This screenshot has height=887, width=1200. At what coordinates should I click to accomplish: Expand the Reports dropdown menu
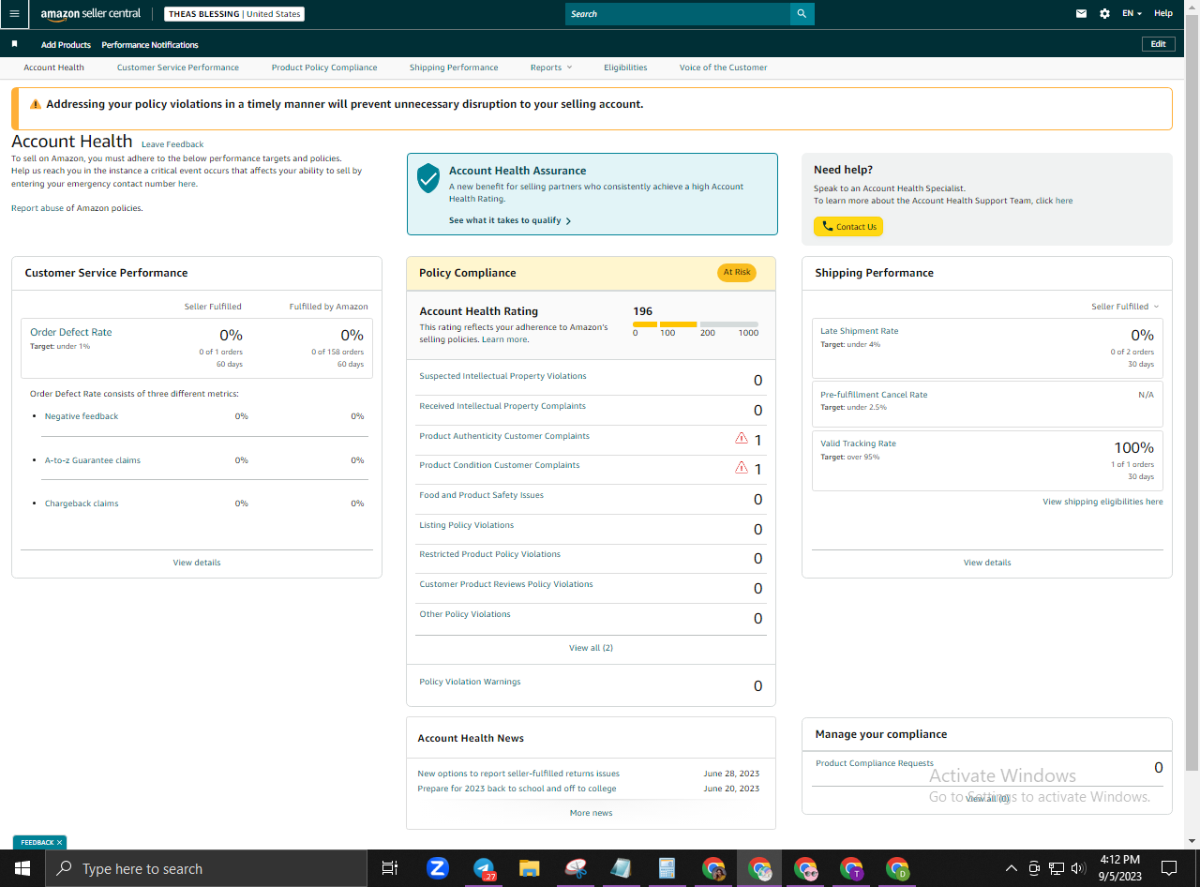click(551, 68)
